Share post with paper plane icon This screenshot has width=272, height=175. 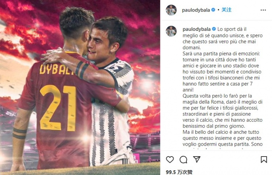tap(197, 159)
